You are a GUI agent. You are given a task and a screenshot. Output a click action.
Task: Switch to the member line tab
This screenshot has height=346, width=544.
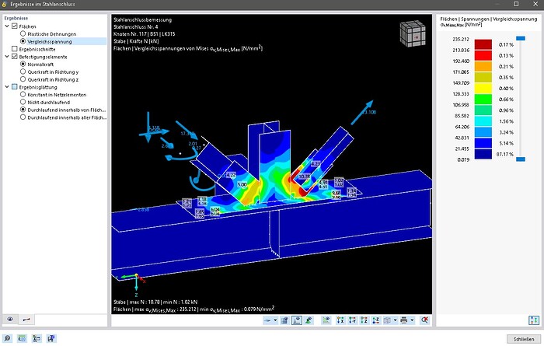click(27, 320)
